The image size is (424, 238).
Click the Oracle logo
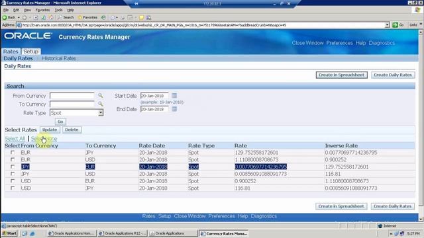[28, 36]
